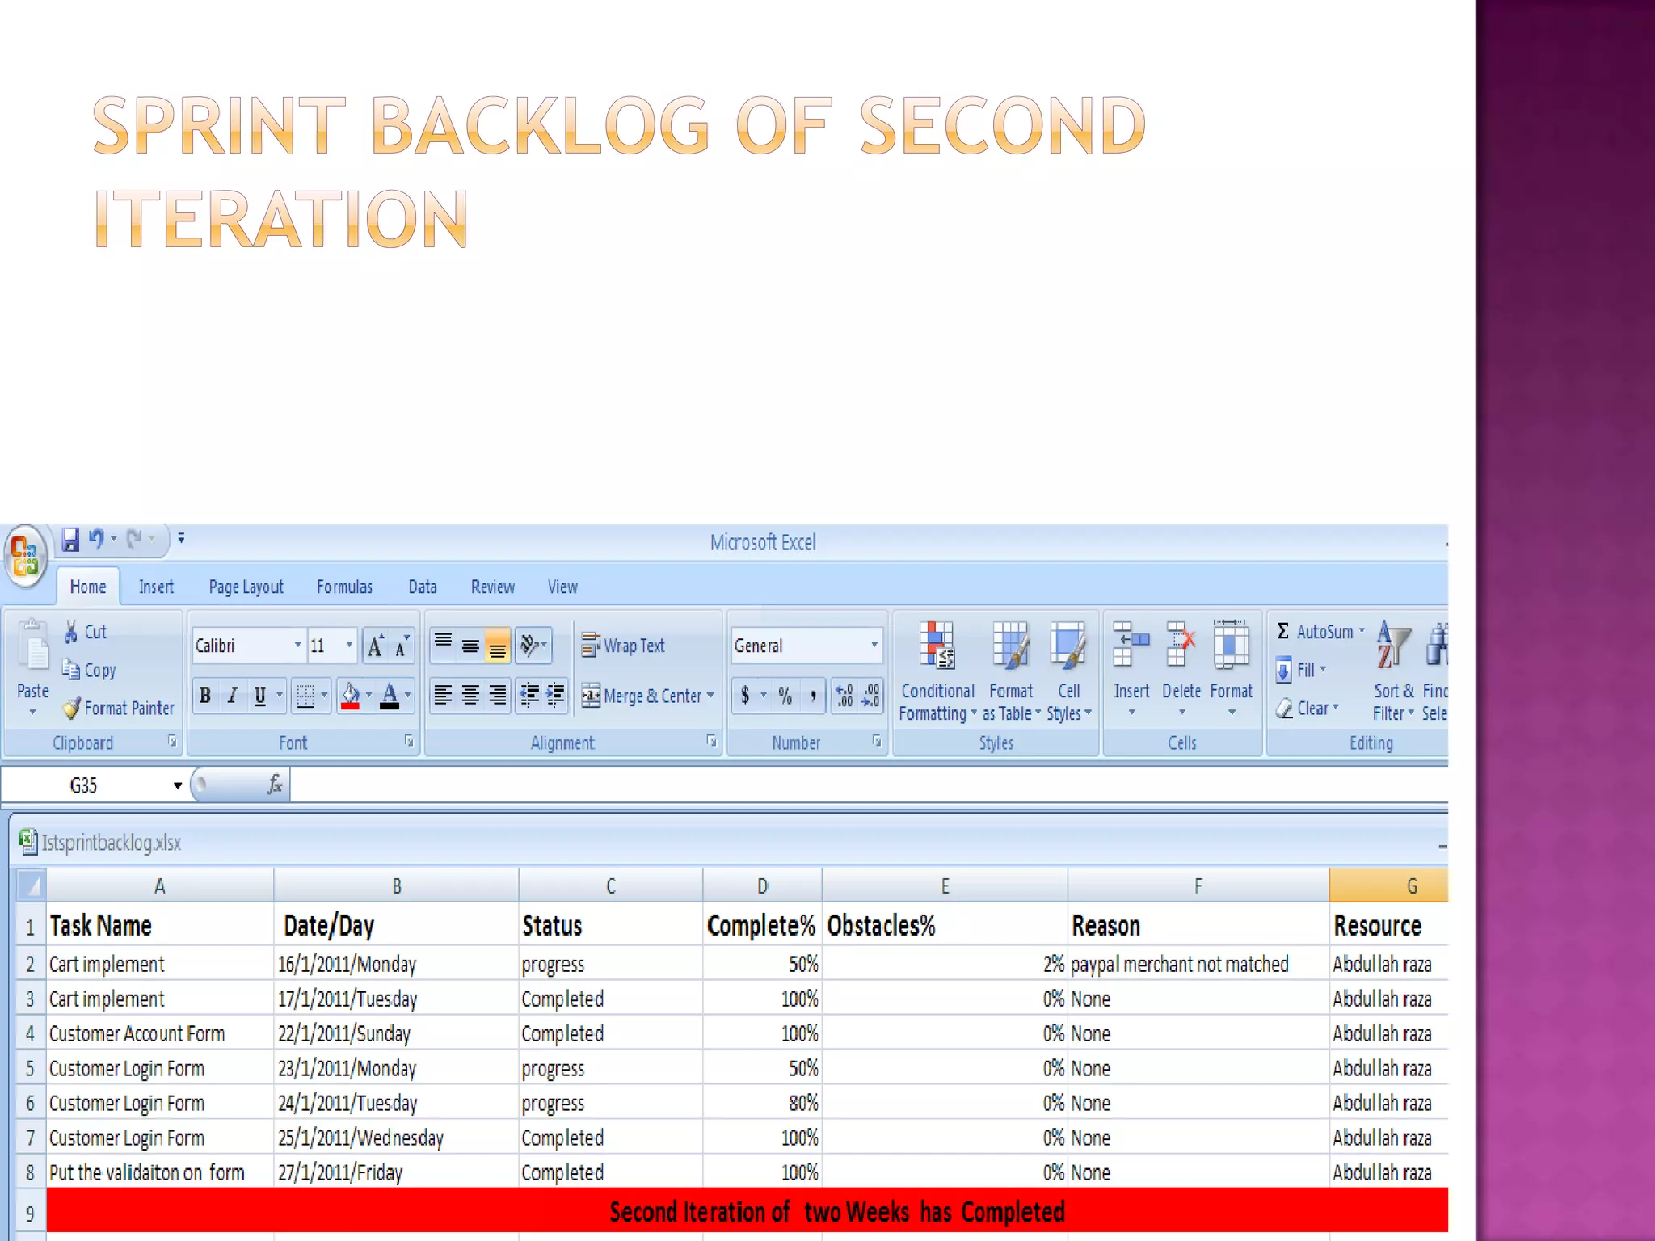
Task: Toggle Wrap Text option
Action: click(623, 646)
